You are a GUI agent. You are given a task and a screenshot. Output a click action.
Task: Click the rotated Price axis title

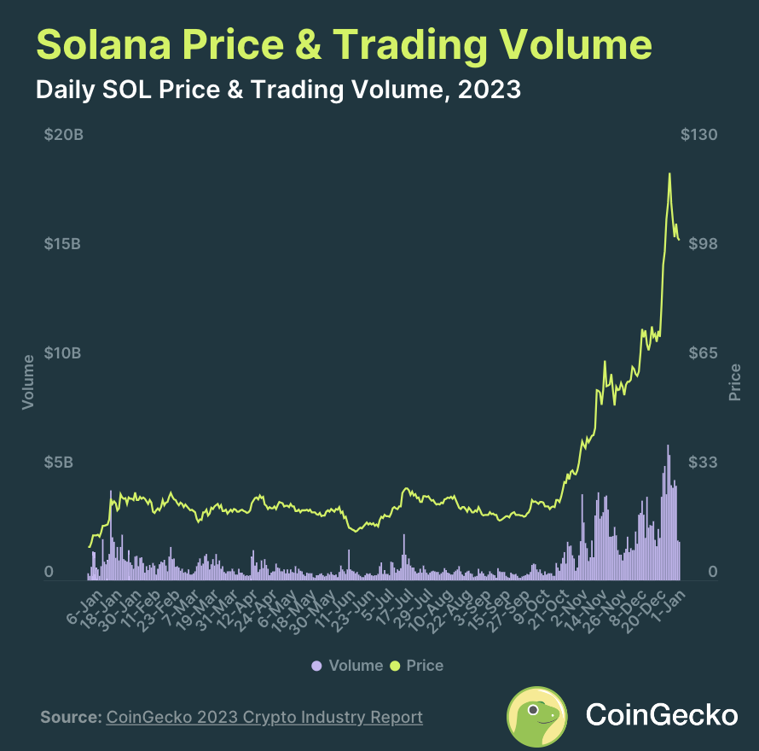point(734,382)
